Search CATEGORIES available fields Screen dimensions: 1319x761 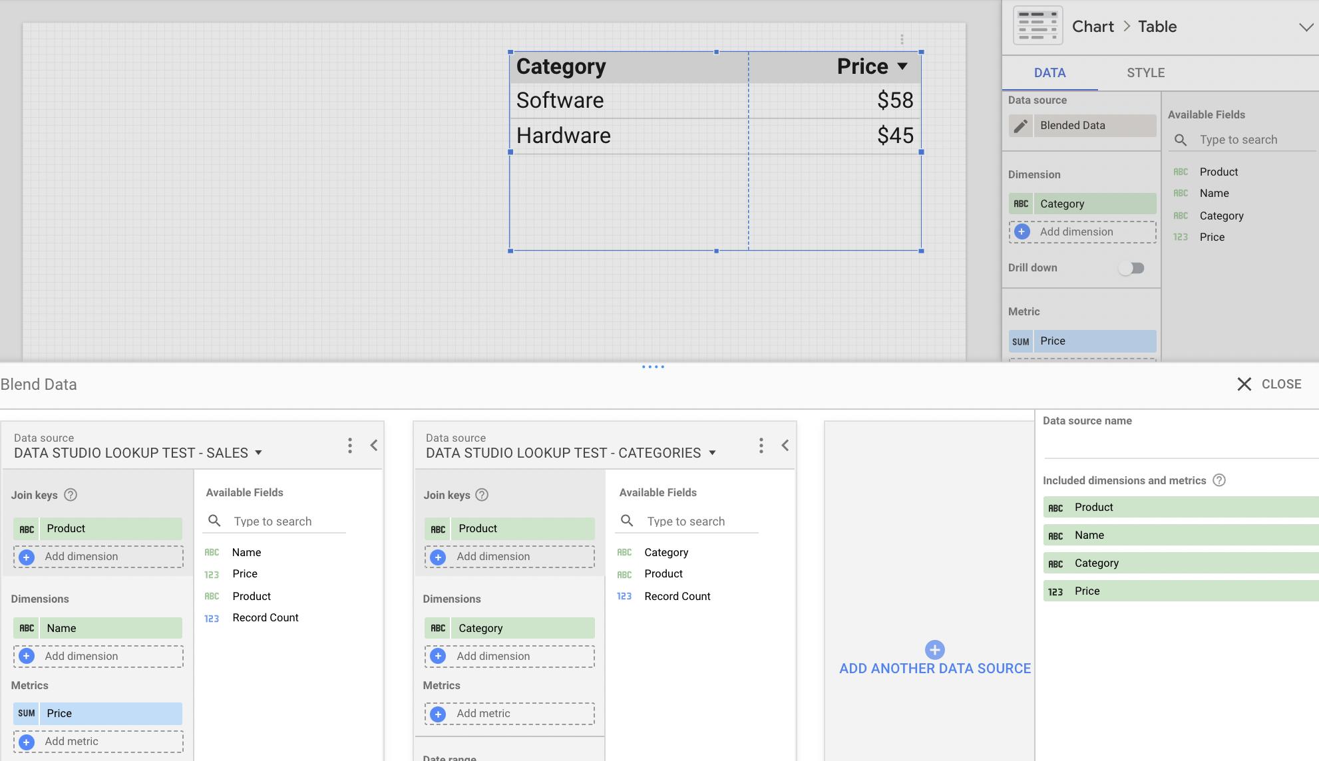tap(687, 522)
